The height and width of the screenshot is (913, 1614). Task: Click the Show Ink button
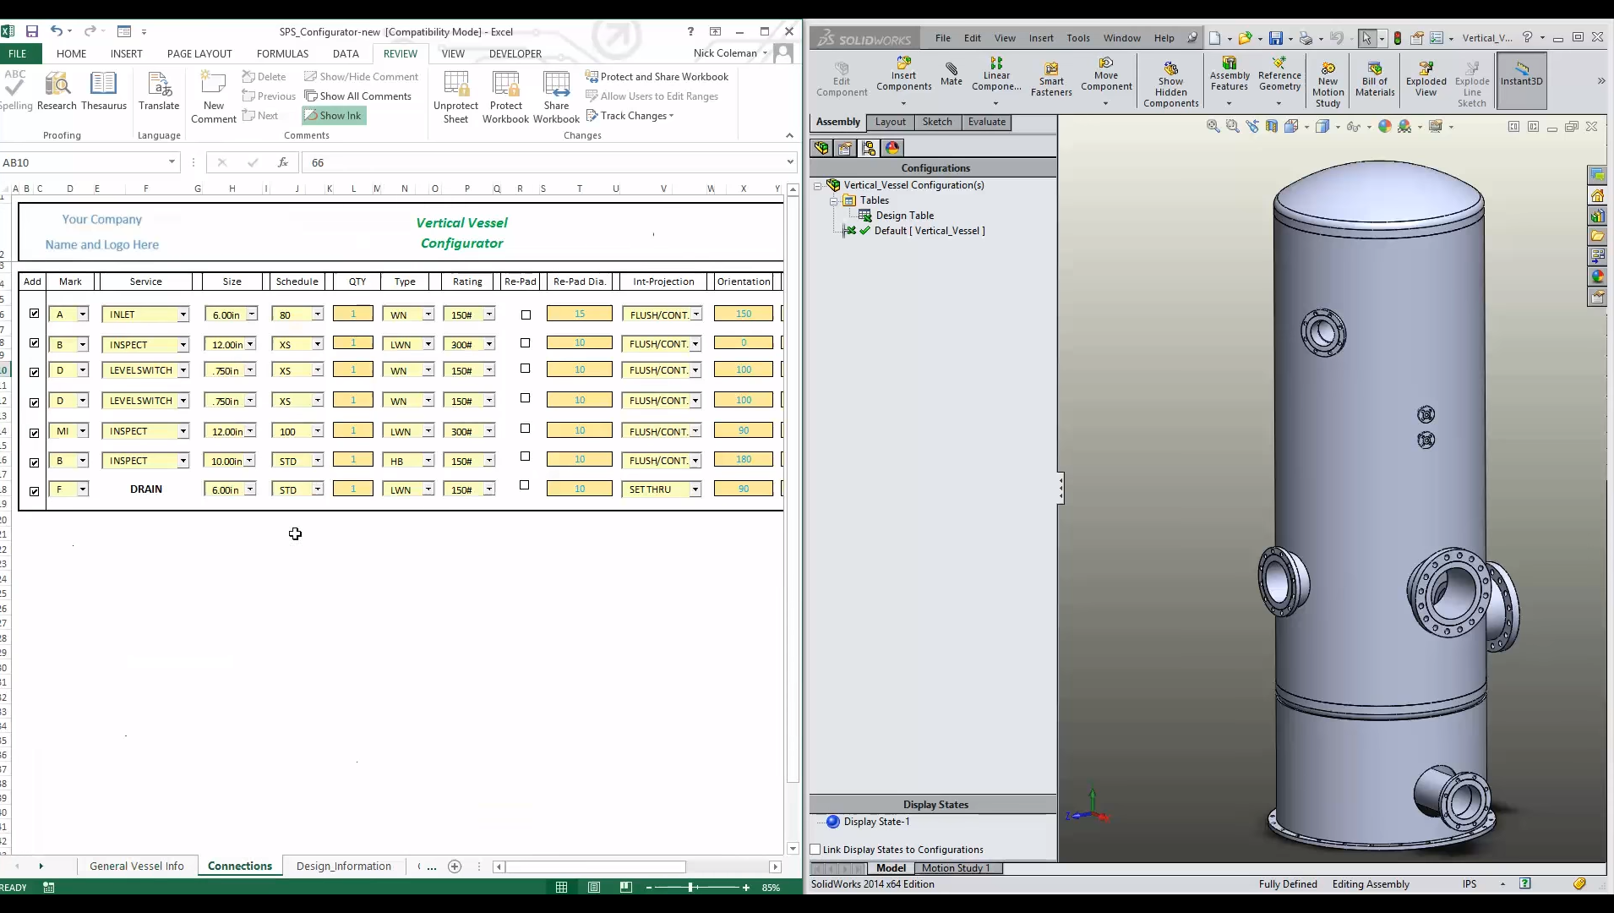point(334,116)
